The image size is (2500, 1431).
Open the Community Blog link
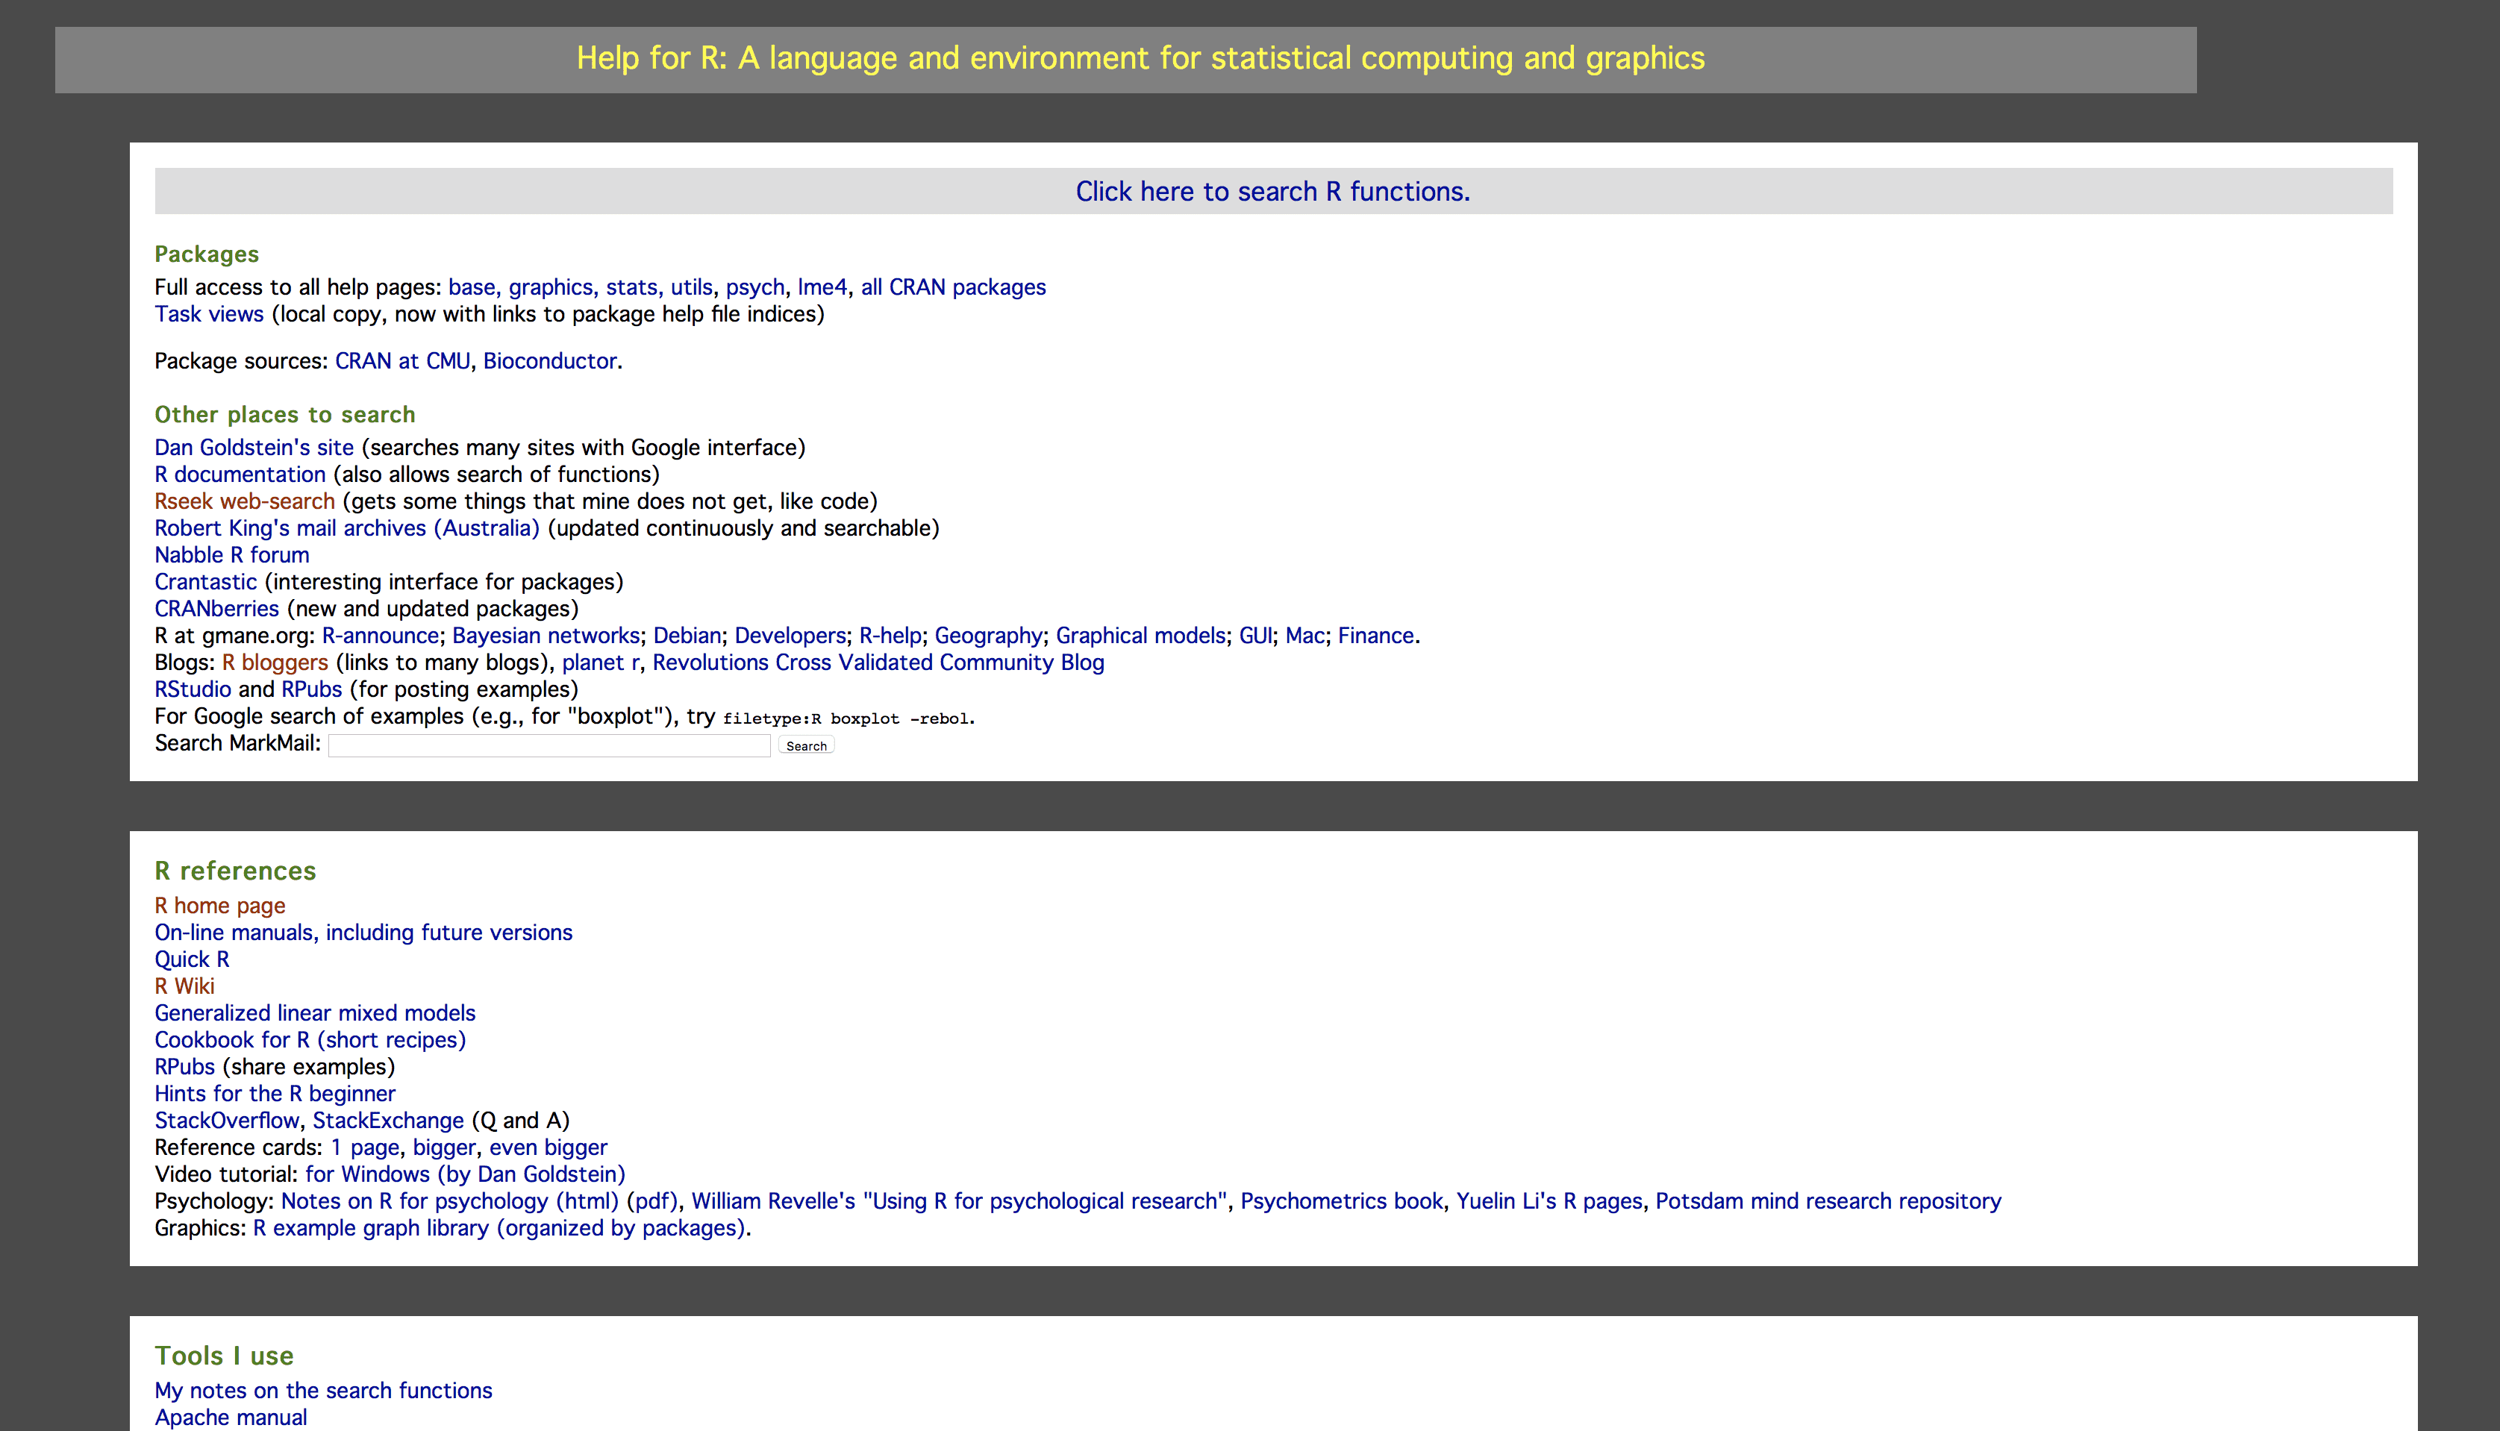click(1022, 663)
